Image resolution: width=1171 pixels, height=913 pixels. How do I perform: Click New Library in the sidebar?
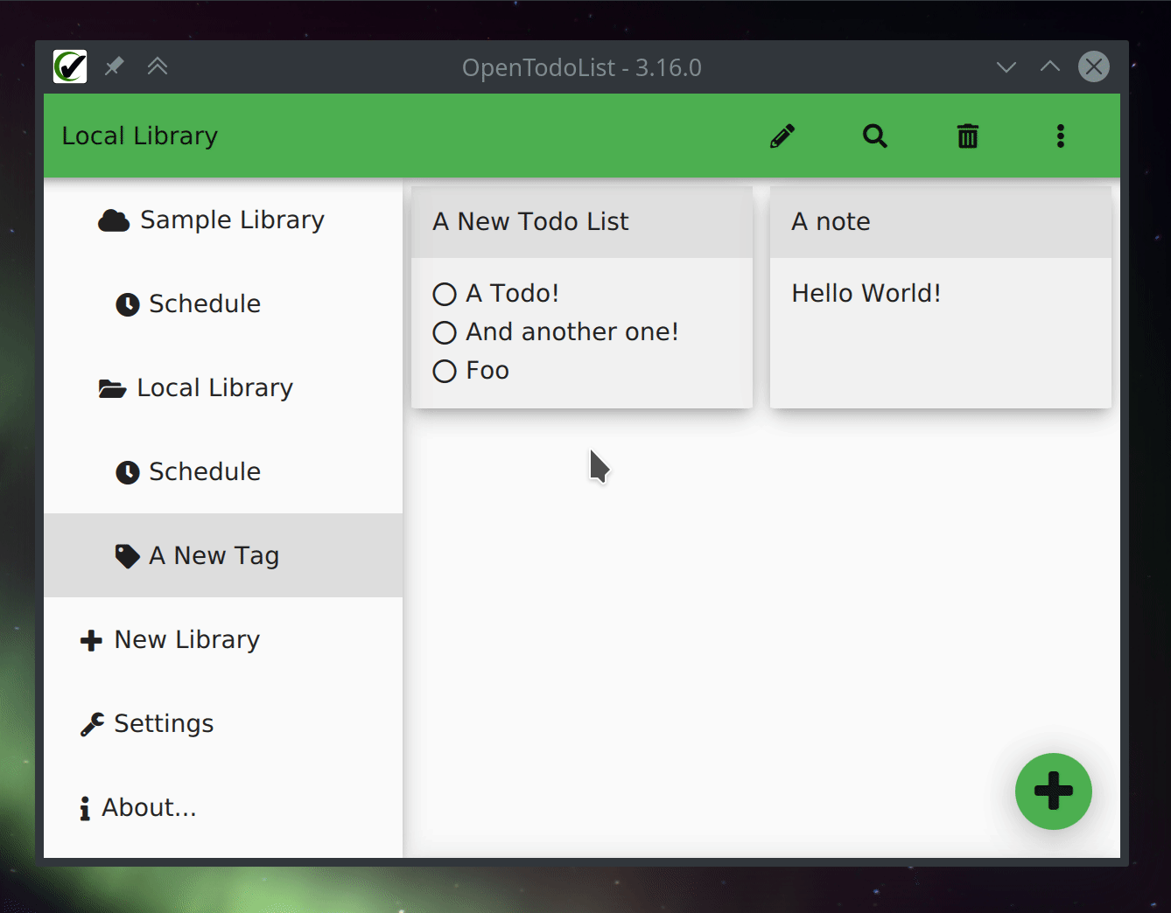coord(223,640)
